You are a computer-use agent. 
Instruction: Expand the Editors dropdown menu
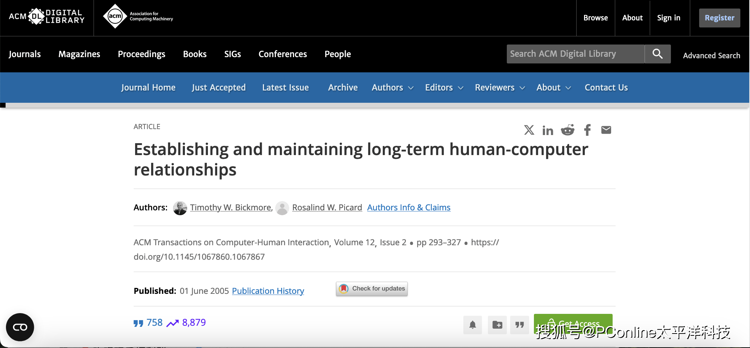point(444,88)
